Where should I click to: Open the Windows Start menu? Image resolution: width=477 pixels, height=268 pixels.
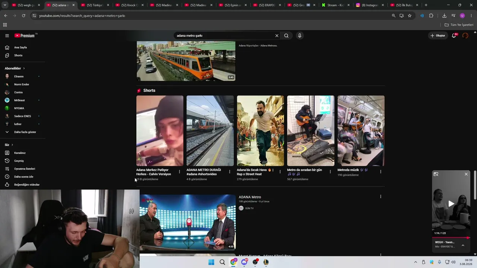211,262
